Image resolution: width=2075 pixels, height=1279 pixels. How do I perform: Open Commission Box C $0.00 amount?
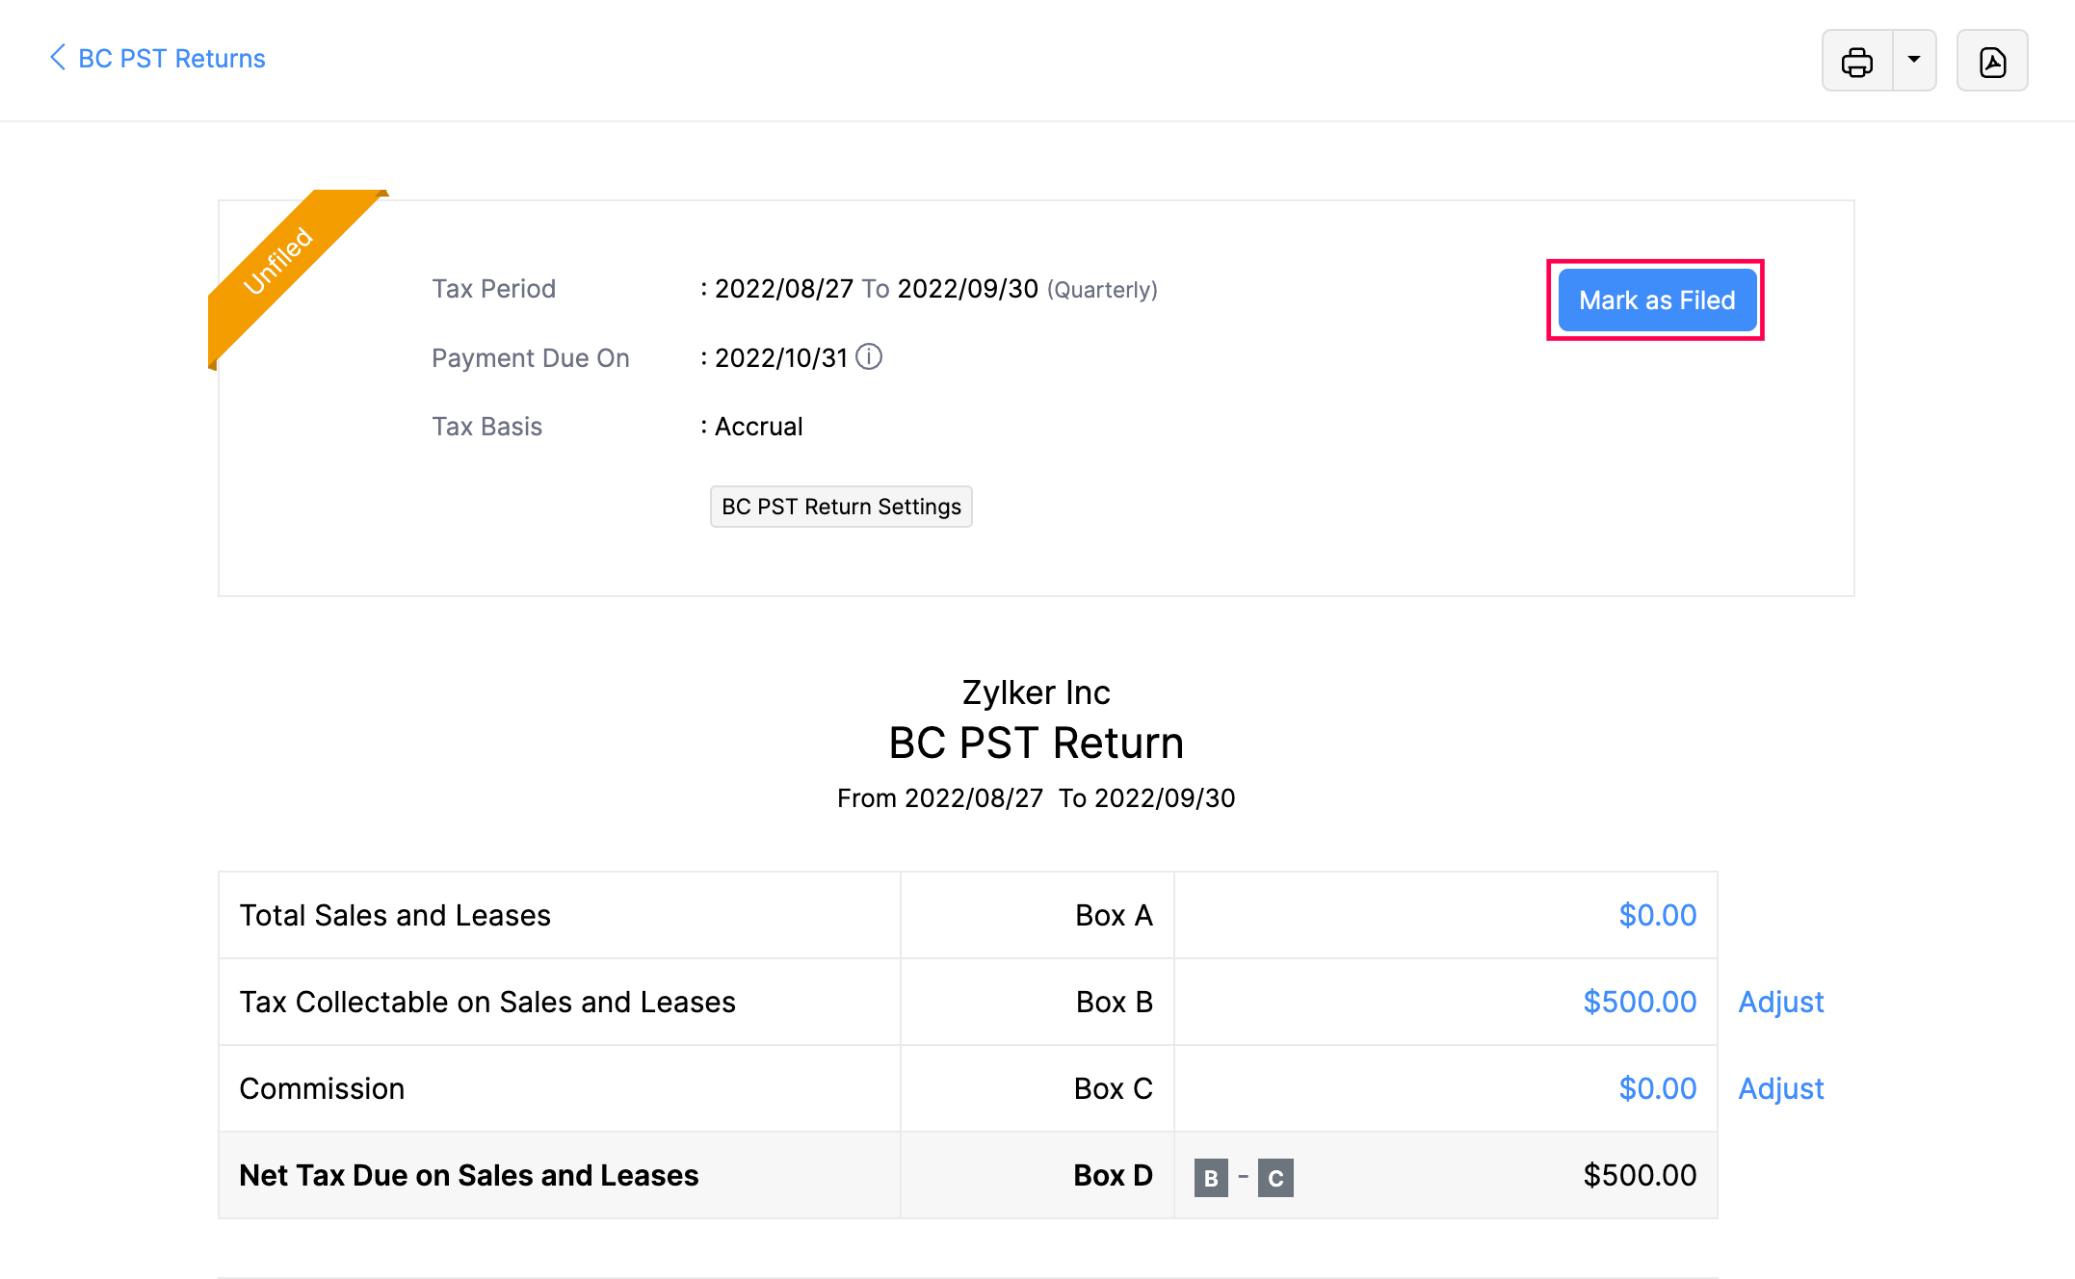pos(1657,1088)
